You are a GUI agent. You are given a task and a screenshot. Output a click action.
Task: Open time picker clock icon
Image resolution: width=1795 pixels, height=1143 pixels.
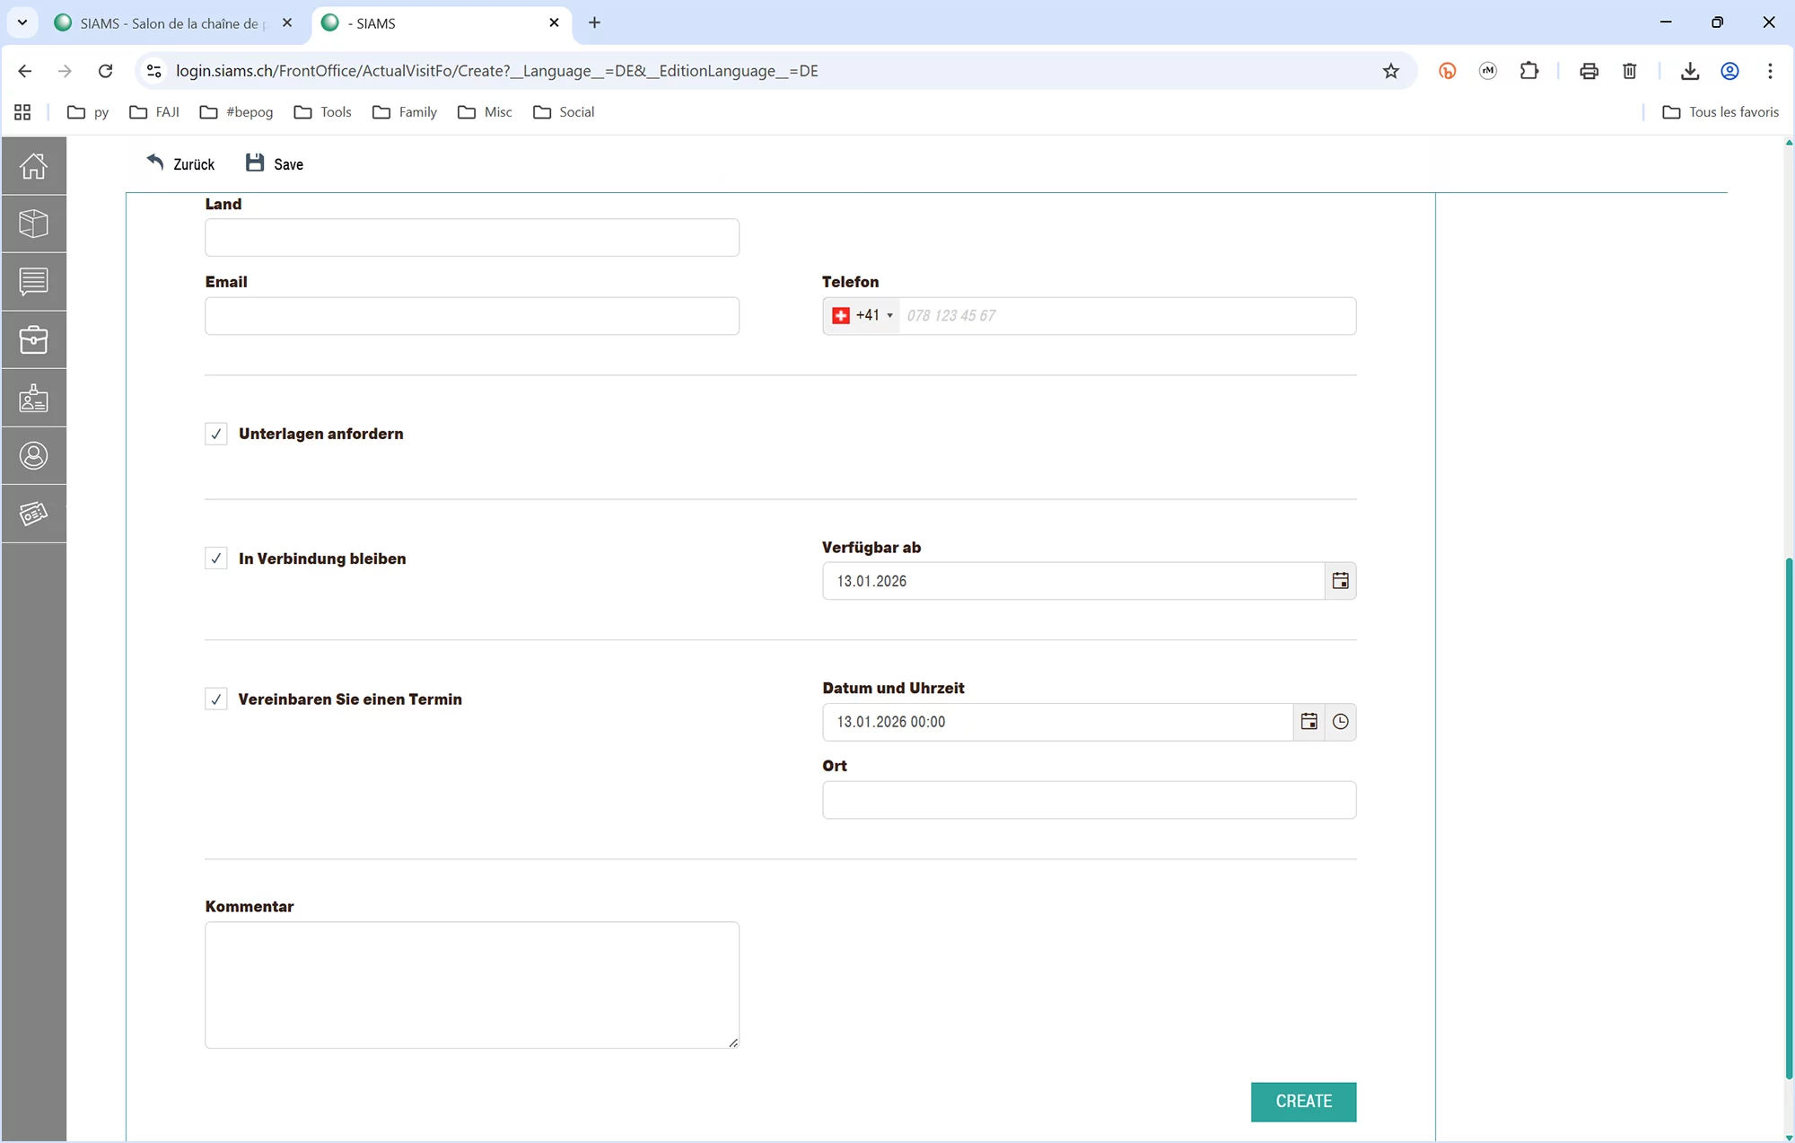pyautogui.click(x=1340, y=722)
